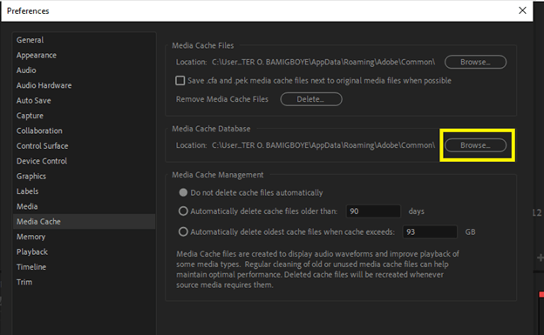Browse for Media Cache Database location

click(475, 145)
